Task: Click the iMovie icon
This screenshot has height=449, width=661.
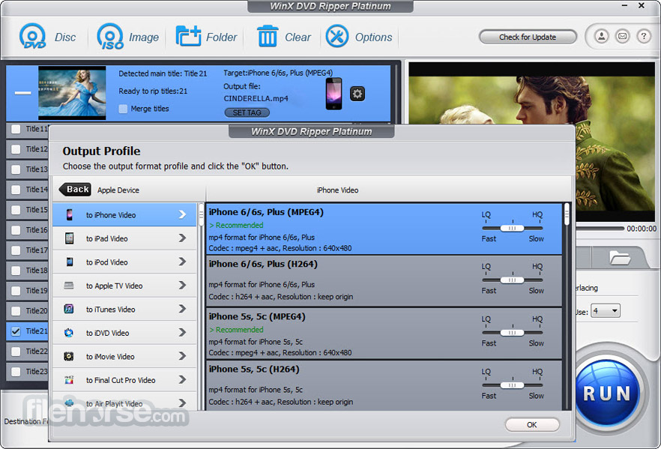Action: [x=69, y=356]
